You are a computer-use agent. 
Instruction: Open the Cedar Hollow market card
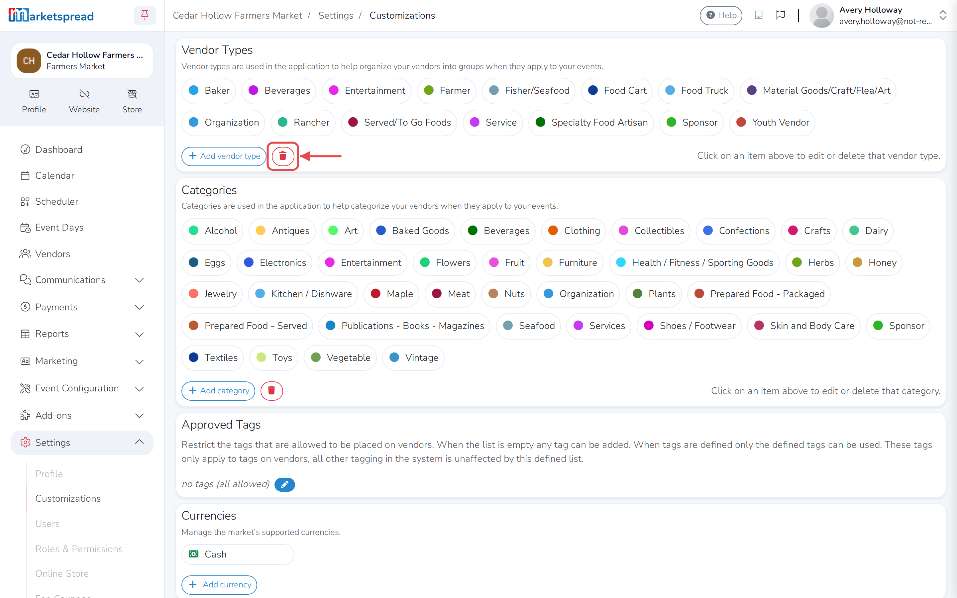click(82, 60)
